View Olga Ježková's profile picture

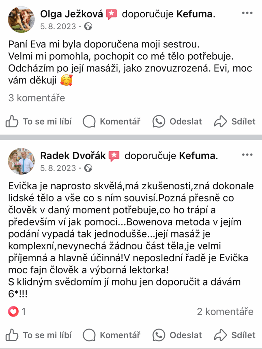pos(21,19)
